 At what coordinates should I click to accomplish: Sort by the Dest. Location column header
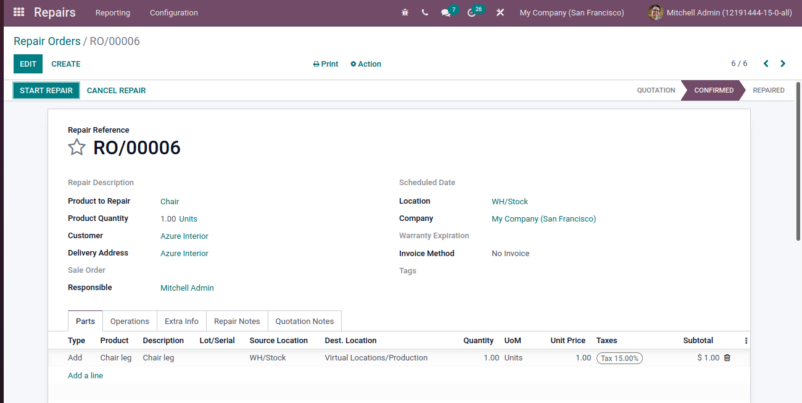click(x=350, y=341)
